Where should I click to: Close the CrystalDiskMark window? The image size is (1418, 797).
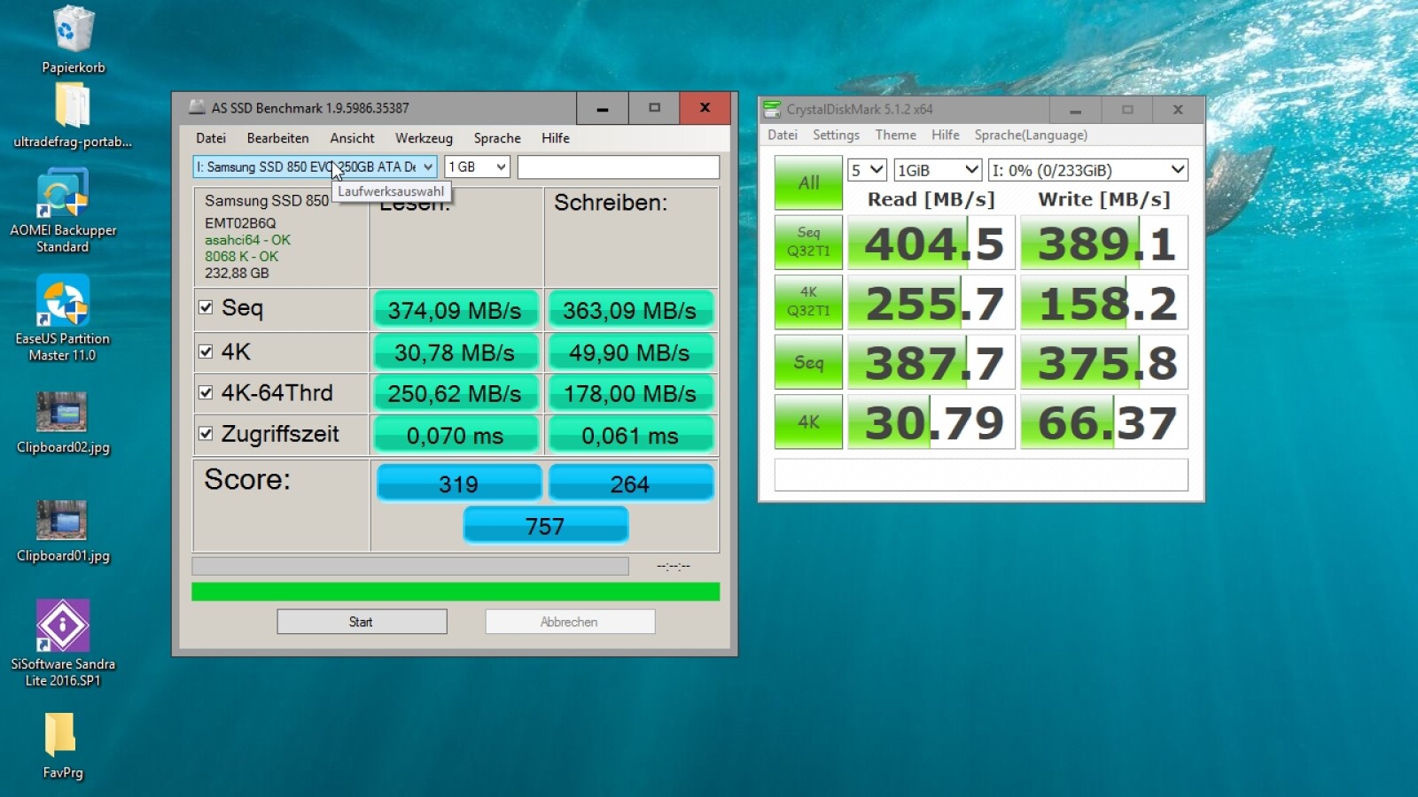pyautogui.click(x=1178, y=110)
